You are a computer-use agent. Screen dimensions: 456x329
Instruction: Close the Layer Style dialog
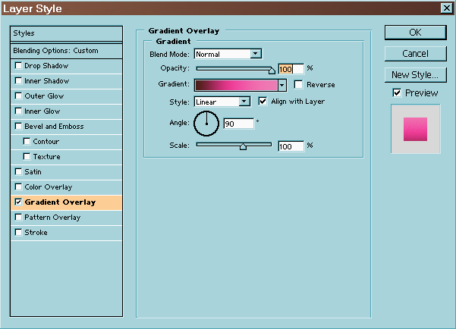click(445, 8)
